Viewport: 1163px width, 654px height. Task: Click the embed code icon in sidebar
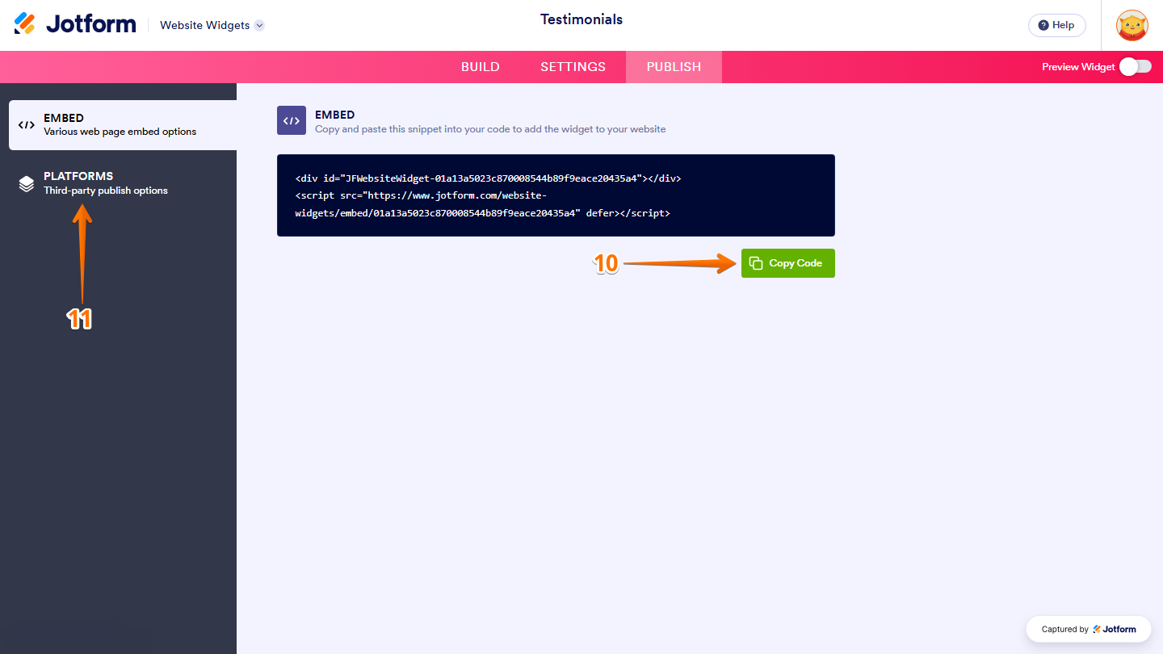coord(27,125)
